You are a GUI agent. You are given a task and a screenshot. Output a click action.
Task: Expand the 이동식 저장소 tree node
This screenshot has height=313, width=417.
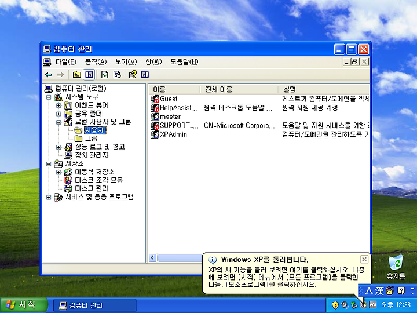pyautogui.click(x=58, y=172)
